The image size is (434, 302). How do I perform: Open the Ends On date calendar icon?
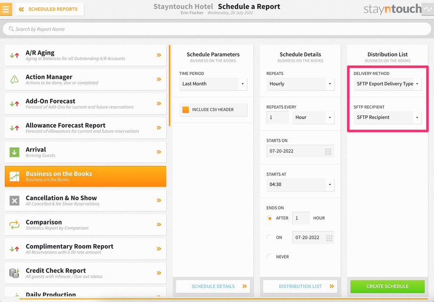pos(329,238)
